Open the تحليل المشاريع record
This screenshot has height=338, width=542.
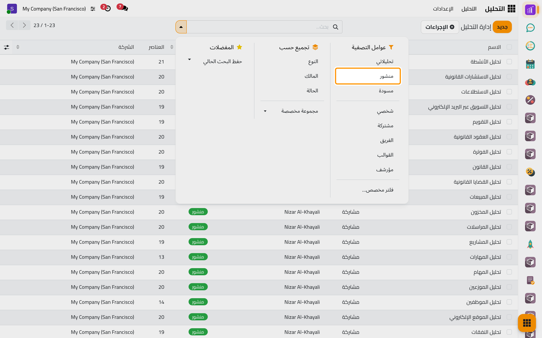tap(485, 242)
